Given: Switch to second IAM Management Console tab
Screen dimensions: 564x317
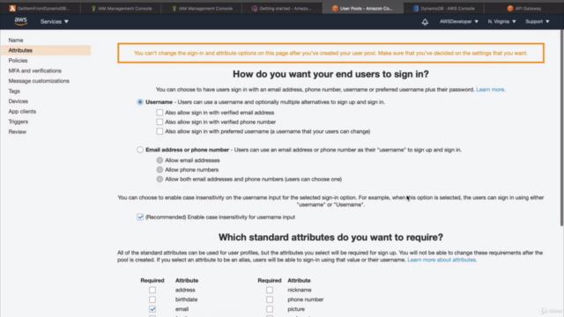Looking at the screenshot, I should 202,8.
